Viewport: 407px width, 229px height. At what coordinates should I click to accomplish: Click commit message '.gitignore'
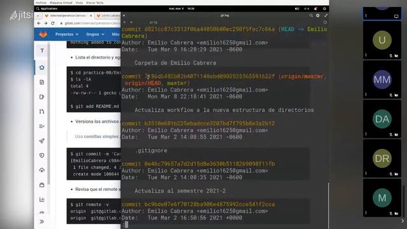click(x=151, y=150)
